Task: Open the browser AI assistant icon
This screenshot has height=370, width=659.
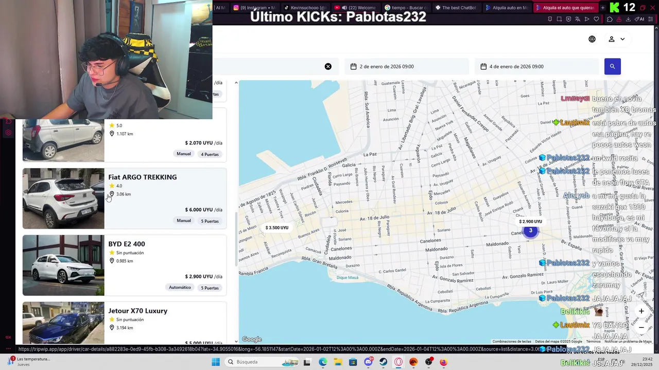Action: 640,19
